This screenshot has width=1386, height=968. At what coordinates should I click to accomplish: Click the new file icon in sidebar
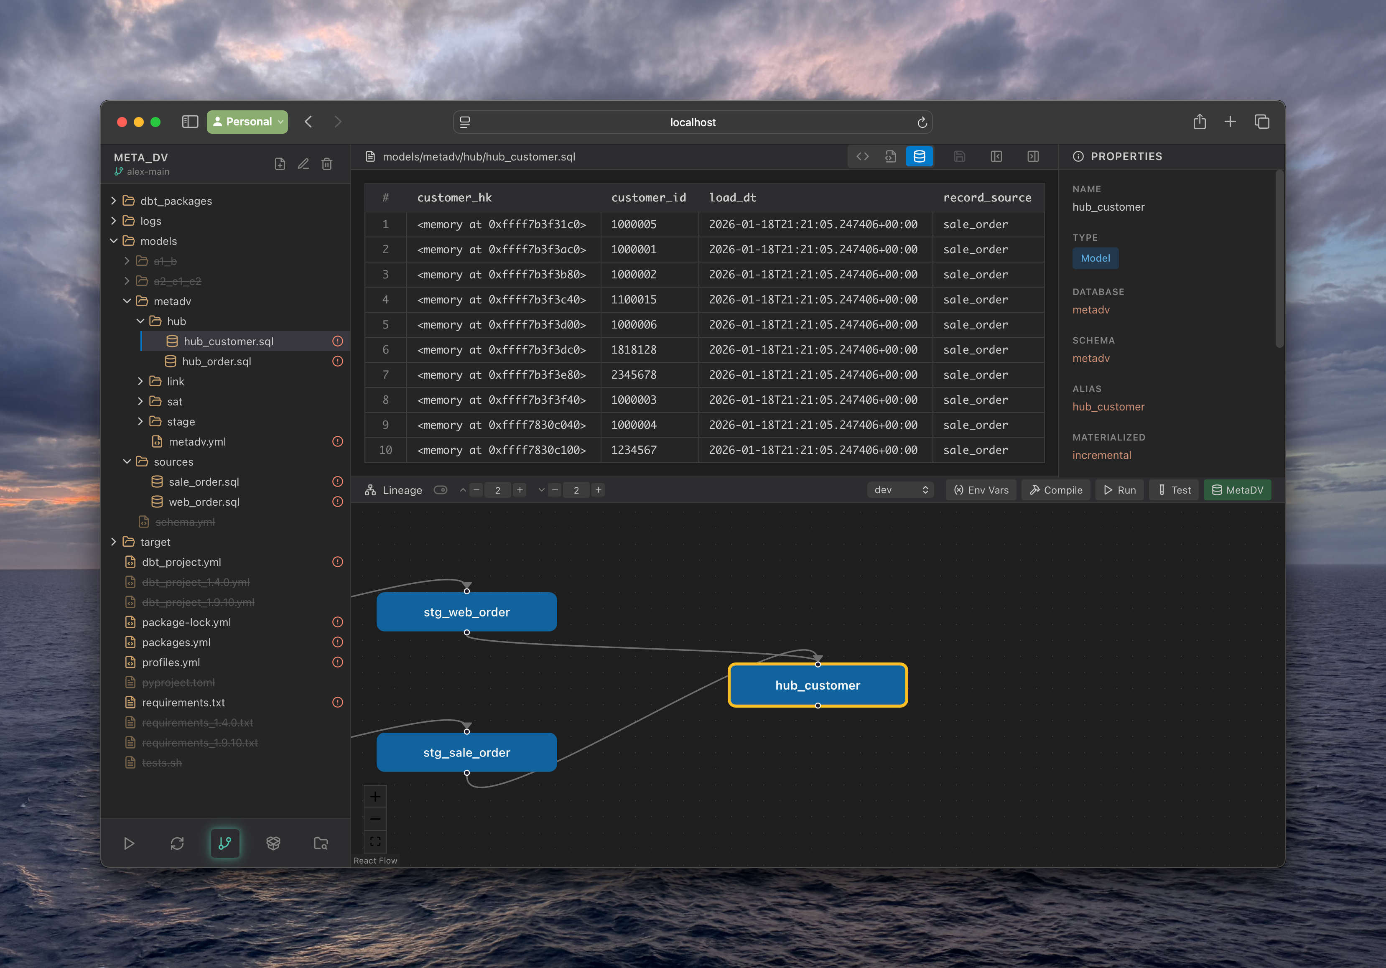coord(280,164)
